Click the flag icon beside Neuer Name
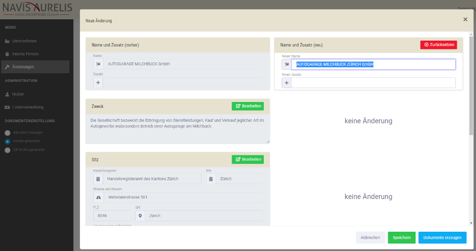This screenshot has width=476, height=251. [x=287, y=64]
